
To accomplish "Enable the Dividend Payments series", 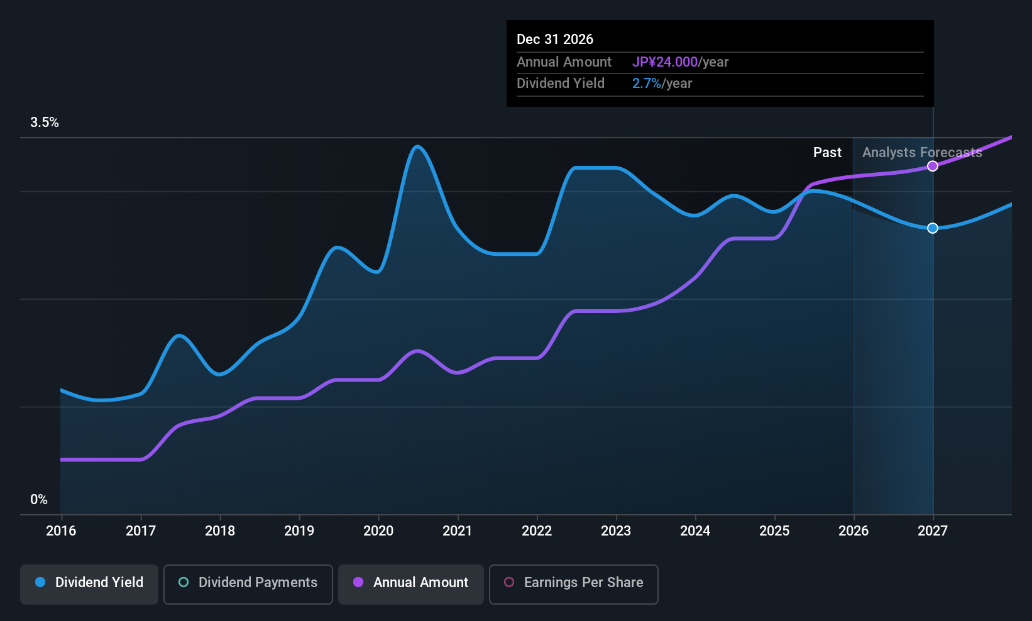I will click(x=248, y=585).
